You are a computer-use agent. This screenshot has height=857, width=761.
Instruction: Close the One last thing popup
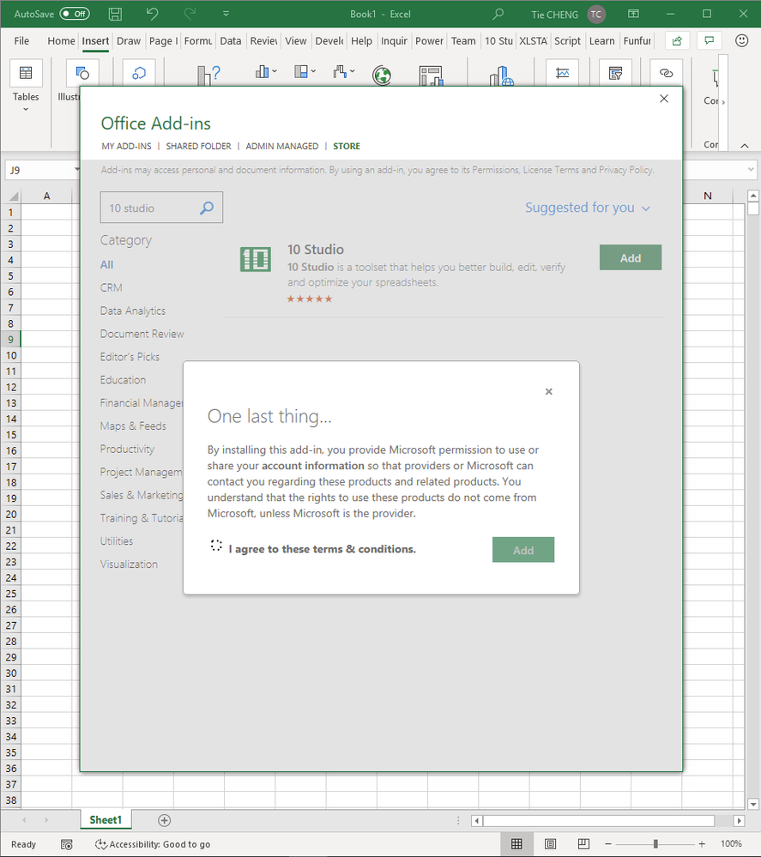[x=549, y=391]
